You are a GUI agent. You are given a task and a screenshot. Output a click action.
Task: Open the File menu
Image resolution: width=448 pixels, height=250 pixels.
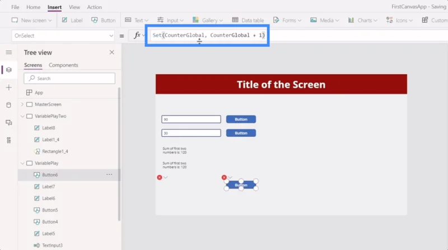(15, 7)
